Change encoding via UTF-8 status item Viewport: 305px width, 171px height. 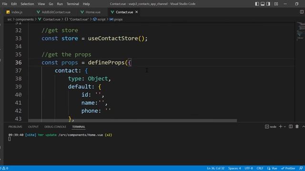(x=249, y=168)
